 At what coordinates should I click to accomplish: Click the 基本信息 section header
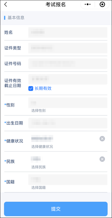click(16, 18)
